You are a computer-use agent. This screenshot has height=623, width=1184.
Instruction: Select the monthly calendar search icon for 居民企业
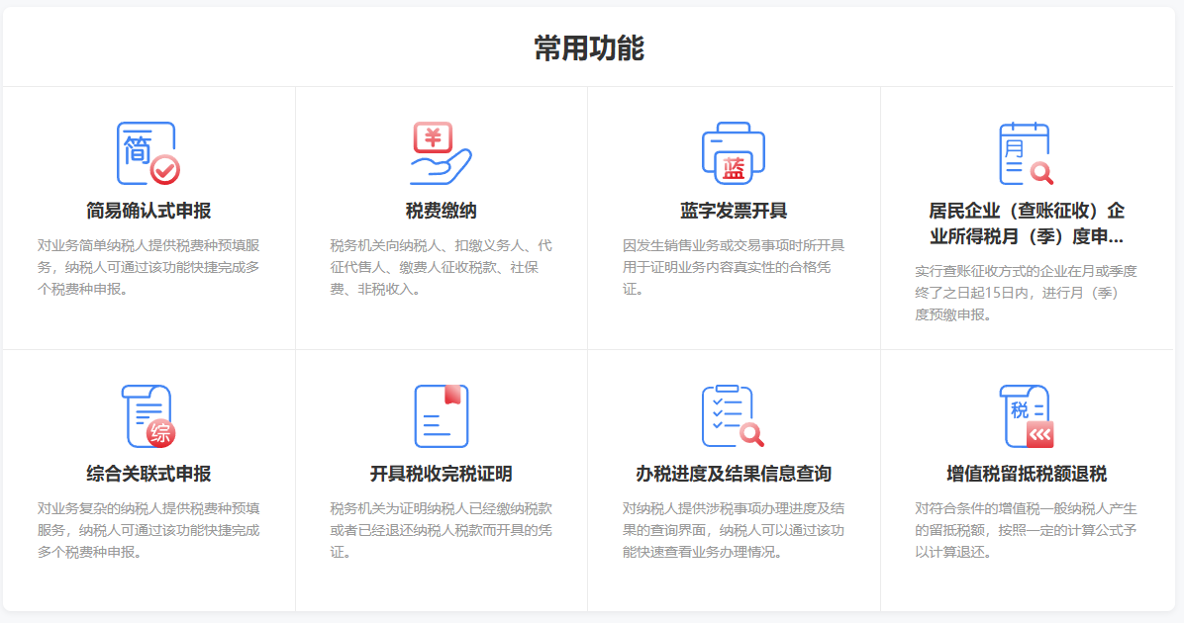coord(1027,153)
